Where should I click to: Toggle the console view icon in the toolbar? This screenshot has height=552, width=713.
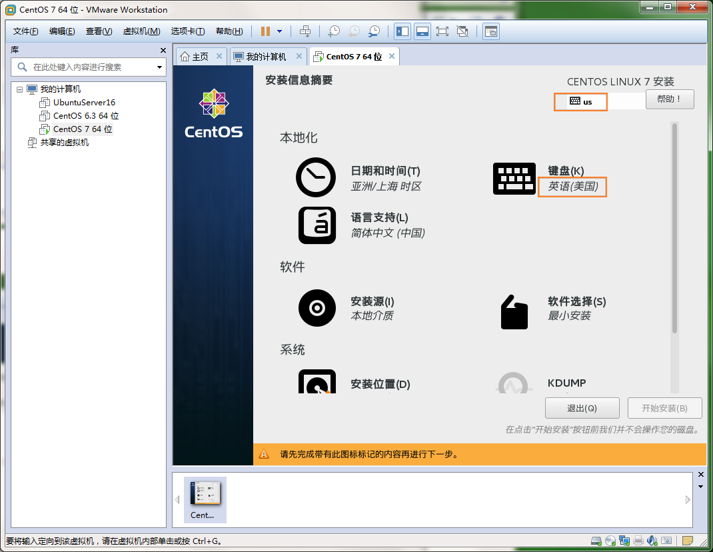[x=491, y=31]
